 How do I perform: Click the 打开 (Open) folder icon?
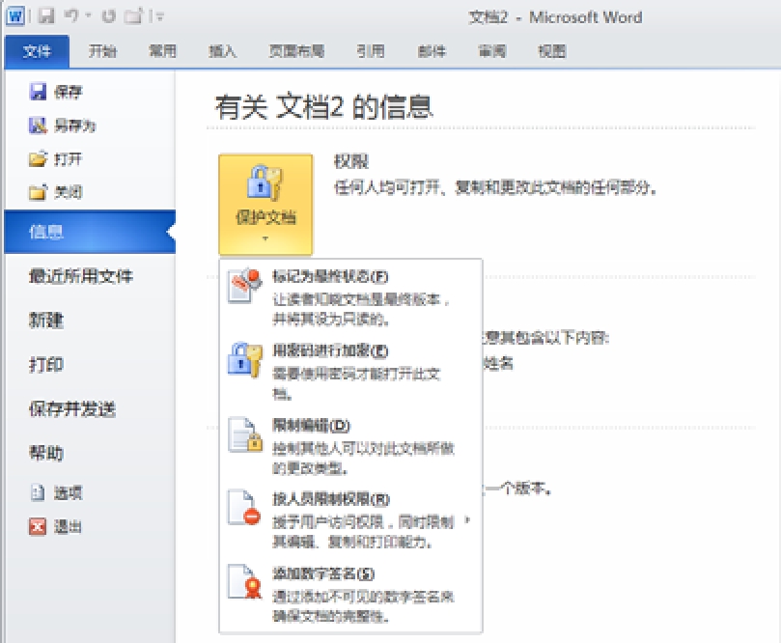click(x=38, y=159)
